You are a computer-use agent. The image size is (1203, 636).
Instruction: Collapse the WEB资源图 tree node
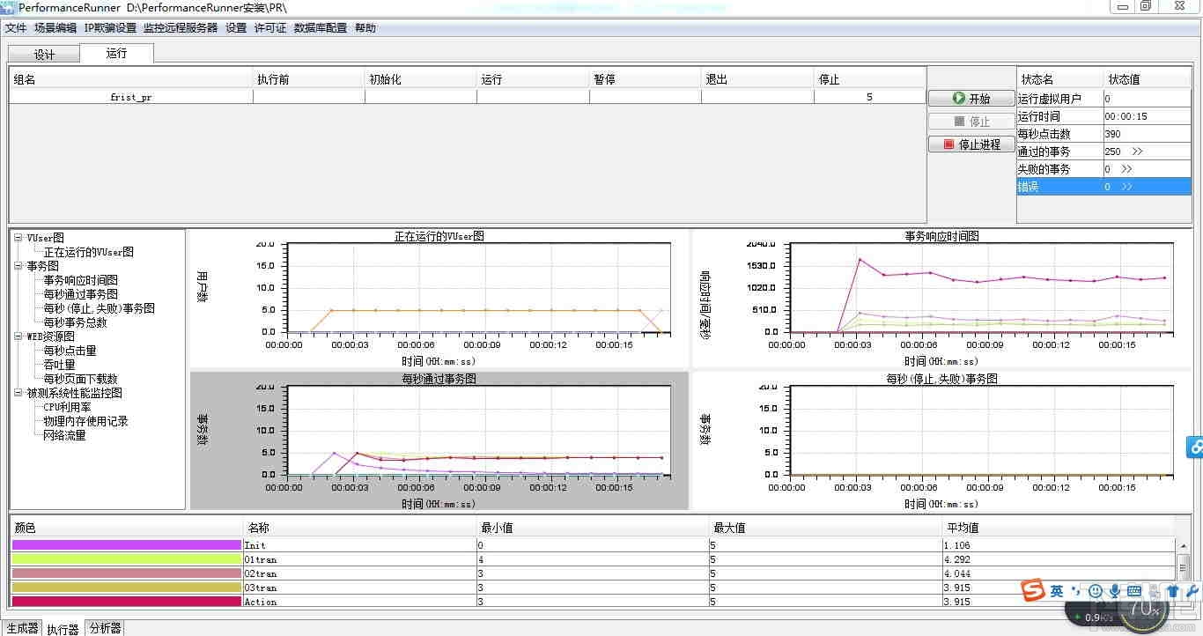click(18, 336)
